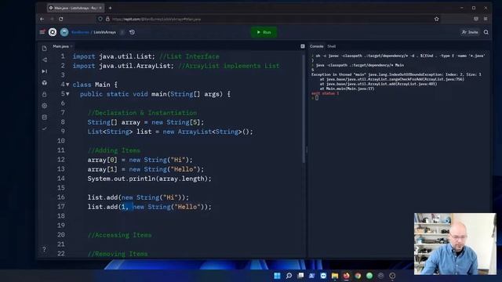Open the Database icon in the sidebar
This screenshot has width=502, height=282.
pos(44,117)
